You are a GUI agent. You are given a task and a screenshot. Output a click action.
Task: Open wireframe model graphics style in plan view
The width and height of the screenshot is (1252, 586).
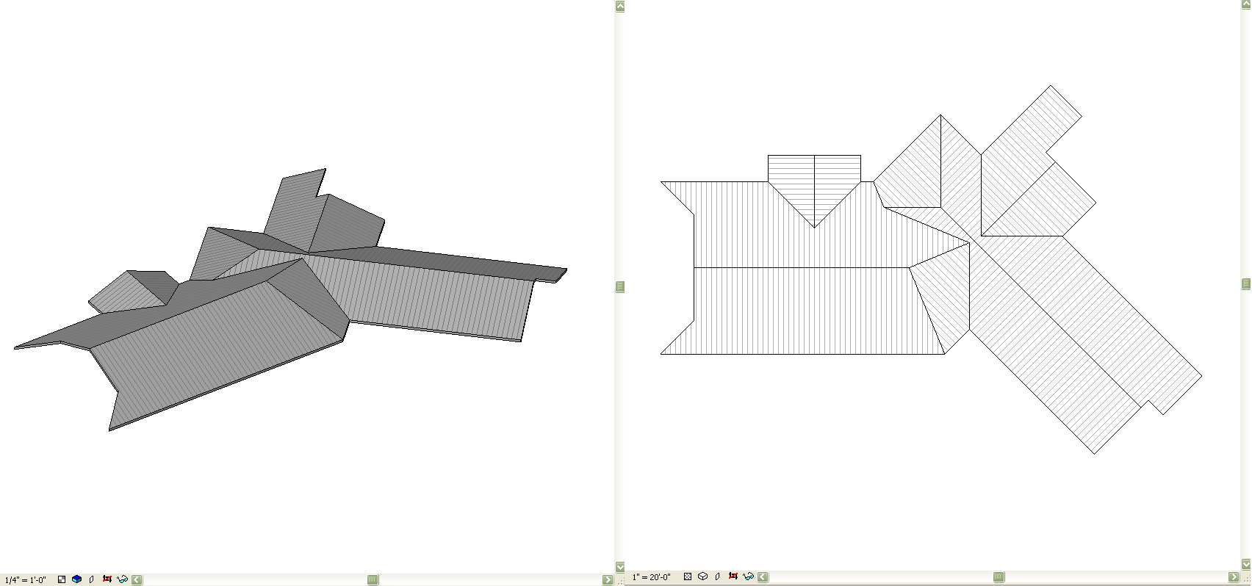click(x=702, y=576)
